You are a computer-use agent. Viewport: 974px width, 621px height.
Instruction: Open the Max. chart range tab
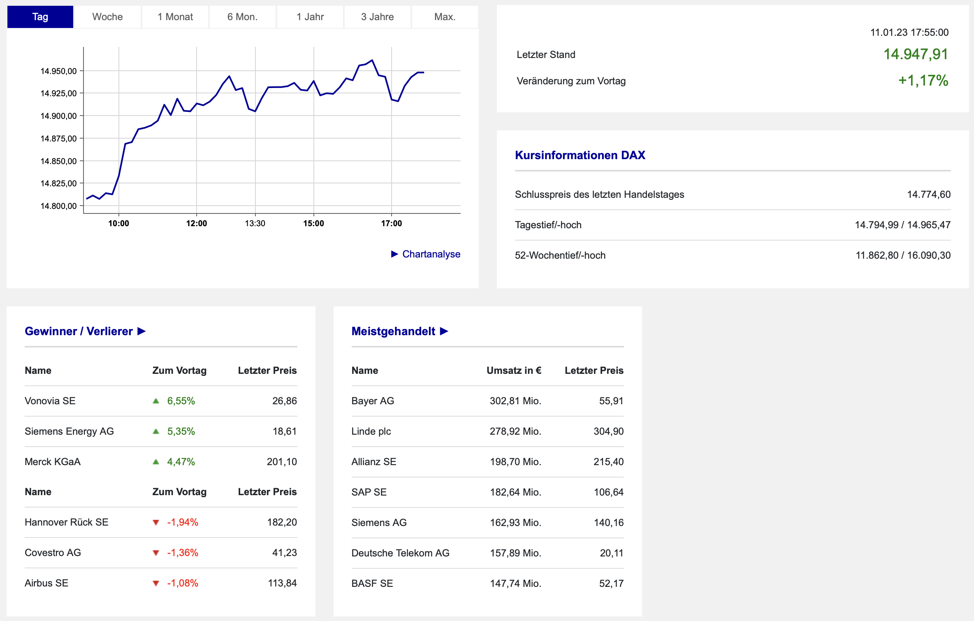point(445,17)
